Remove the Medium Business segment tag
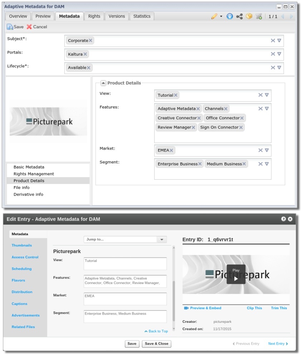The image size is (301, 358). click(244, 164)
